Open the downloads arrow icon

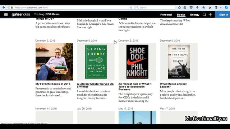(x=197, y=8)
